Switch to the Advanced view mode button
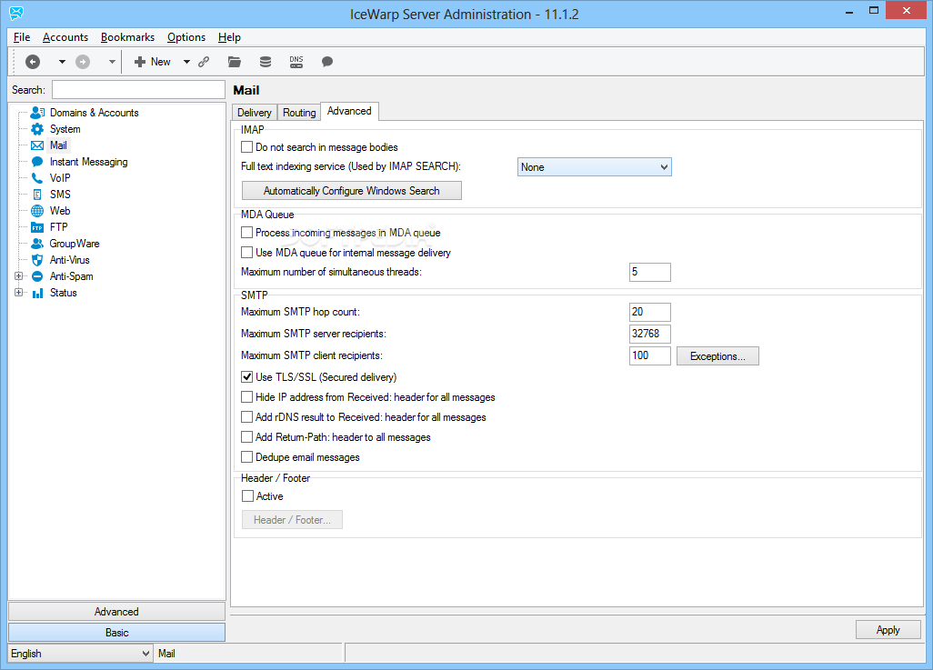Viewport: 933px width, 670px height. [116, 612]
